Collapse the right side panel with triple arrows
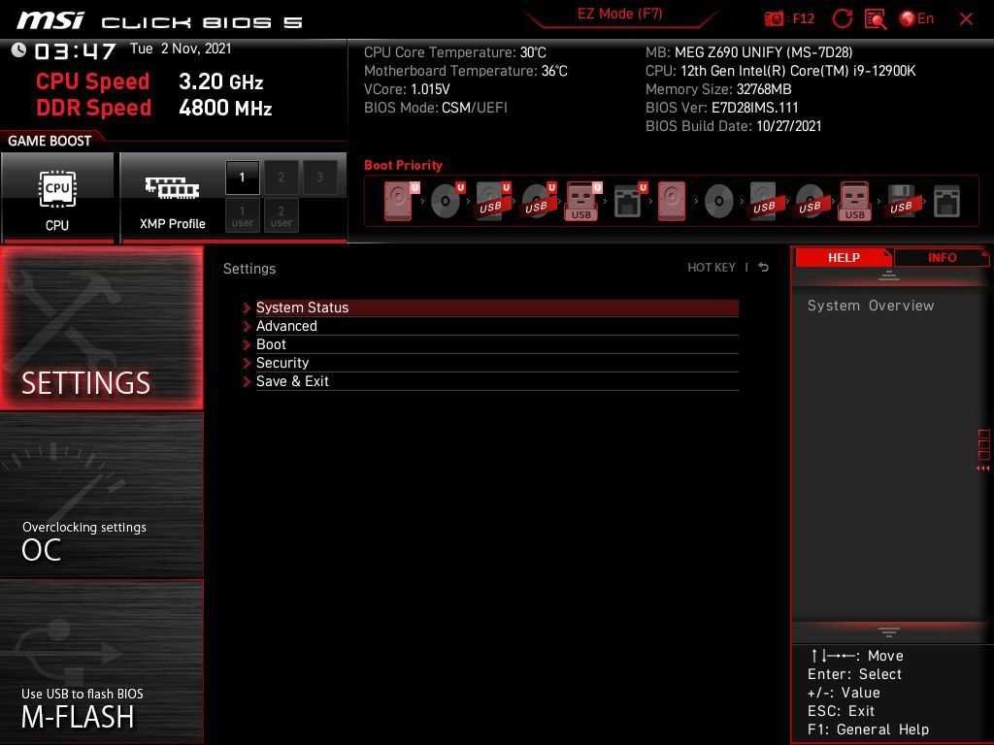Image resolution: width=994 pixels, height=745 pixels. 983,469
